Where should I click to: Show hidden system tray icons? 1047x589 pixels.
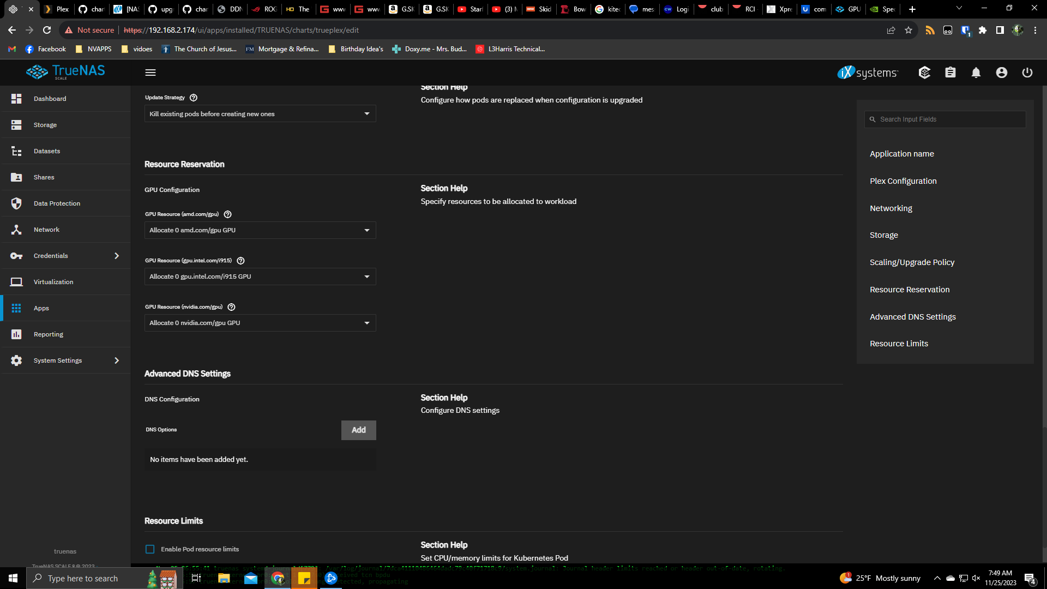pyautogui.click(x=937, y=578)
